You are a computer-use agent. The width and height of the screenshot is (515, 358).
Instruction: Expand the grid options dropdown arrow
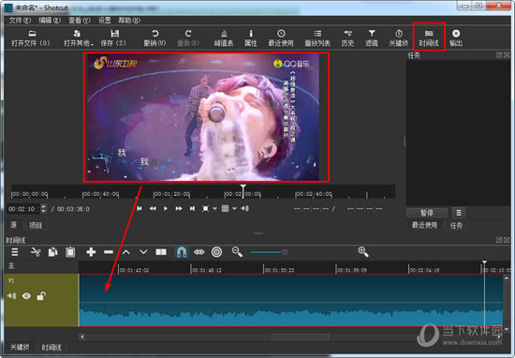[x=234, y=208]
